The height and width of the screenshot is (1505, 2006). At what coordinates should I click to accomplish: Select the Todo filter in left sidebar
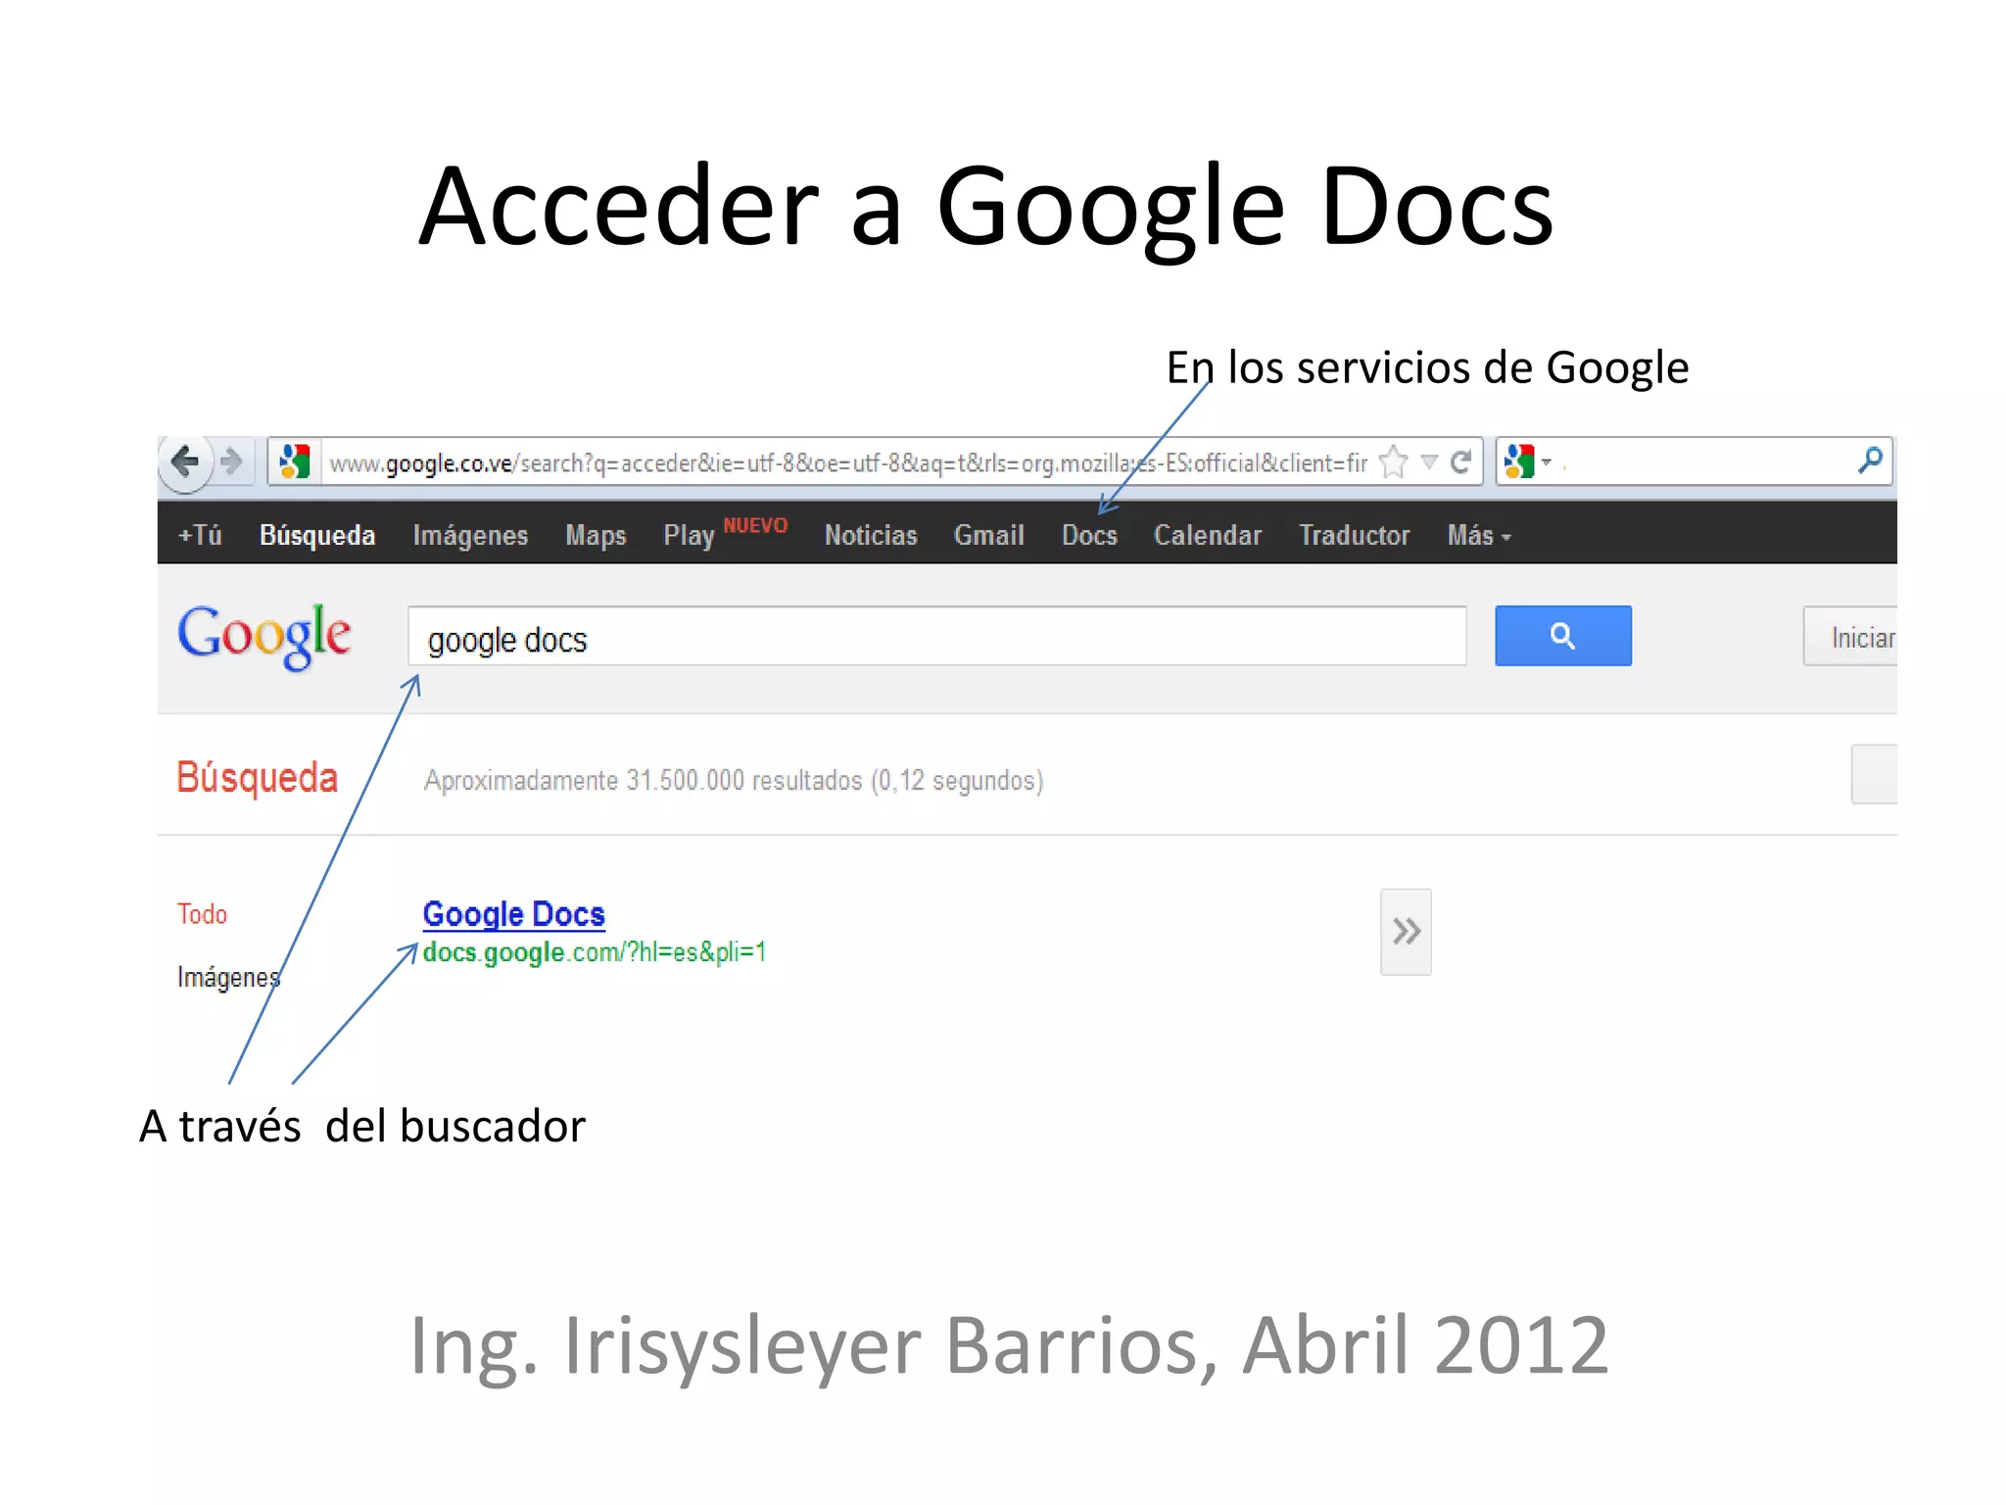(x=202, y=914)
